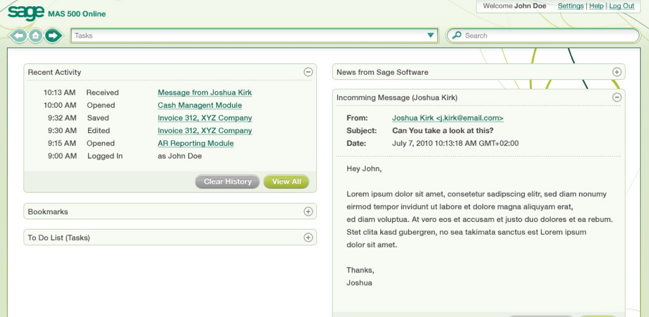Click the View All button
Viewport: 649px width, 317px height.
tap(286, 181)
